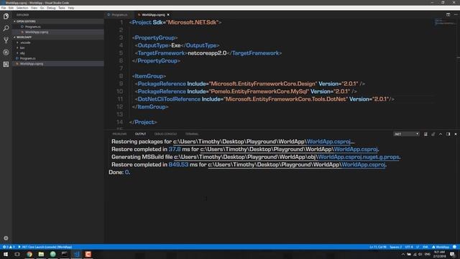Maximize the panel with the up chevron
460x259 pixels.
coord(441,134)
